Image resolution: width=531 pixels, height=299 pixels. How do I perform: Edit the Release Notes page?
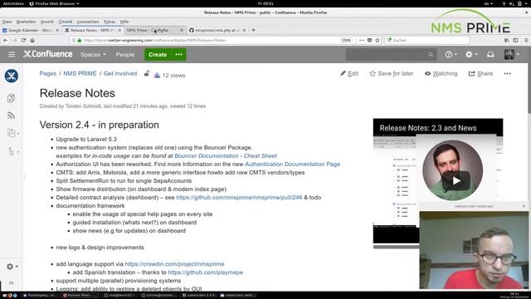[x=349, y=74]
